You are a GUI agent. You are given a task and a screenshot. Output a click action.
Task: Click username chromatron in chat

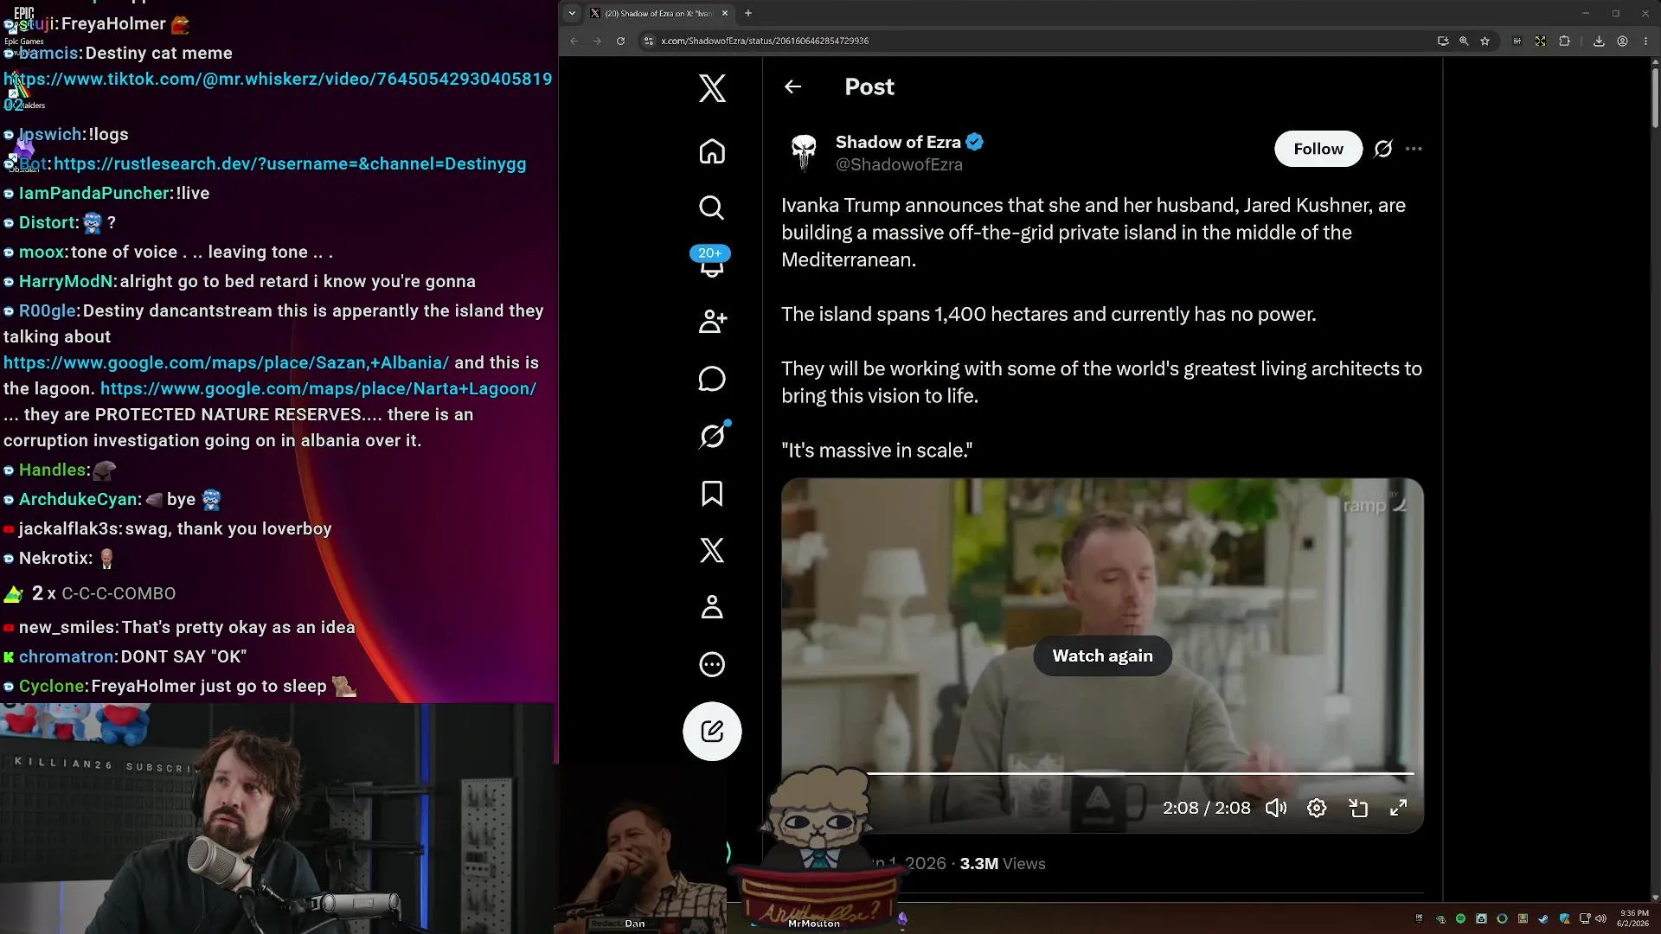pyautogui.click(x=67, y=656)
